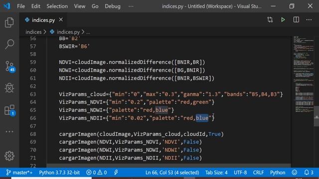Viewport: 319px width, 179px height.
Task: Click word blue on line 65
Action: 161,110
